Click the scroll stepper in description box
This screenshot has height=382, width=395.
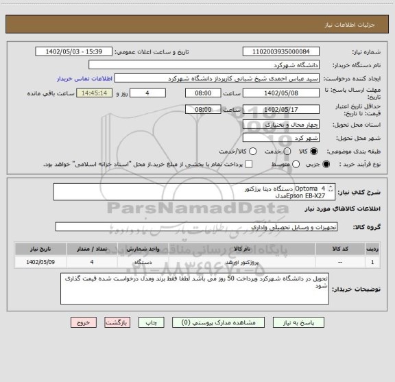pyautogui.click(x=331, y=189)
